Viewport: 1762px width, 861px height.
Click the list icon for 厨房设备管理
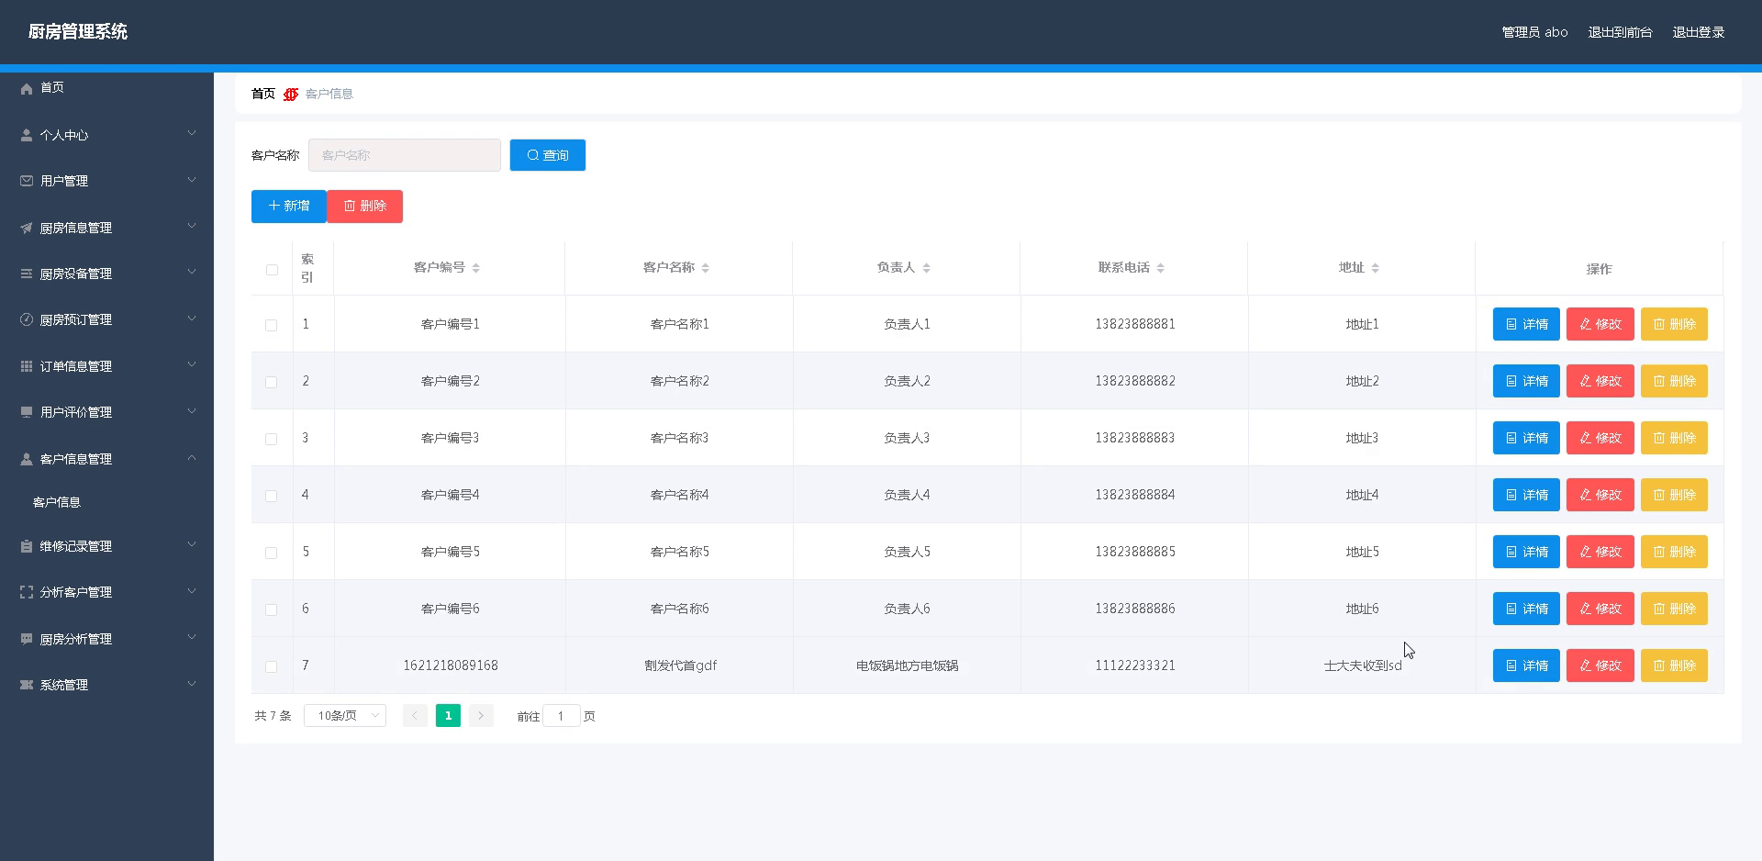click(27, 274)
